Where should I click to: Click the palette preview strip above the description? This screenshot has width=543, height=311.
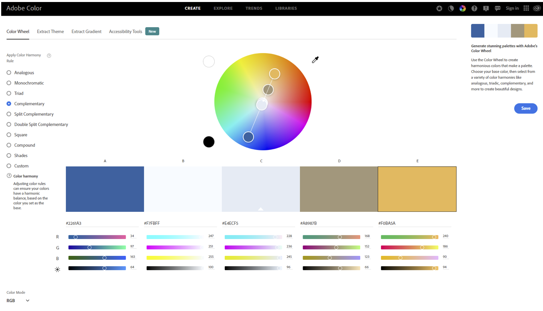504,31
